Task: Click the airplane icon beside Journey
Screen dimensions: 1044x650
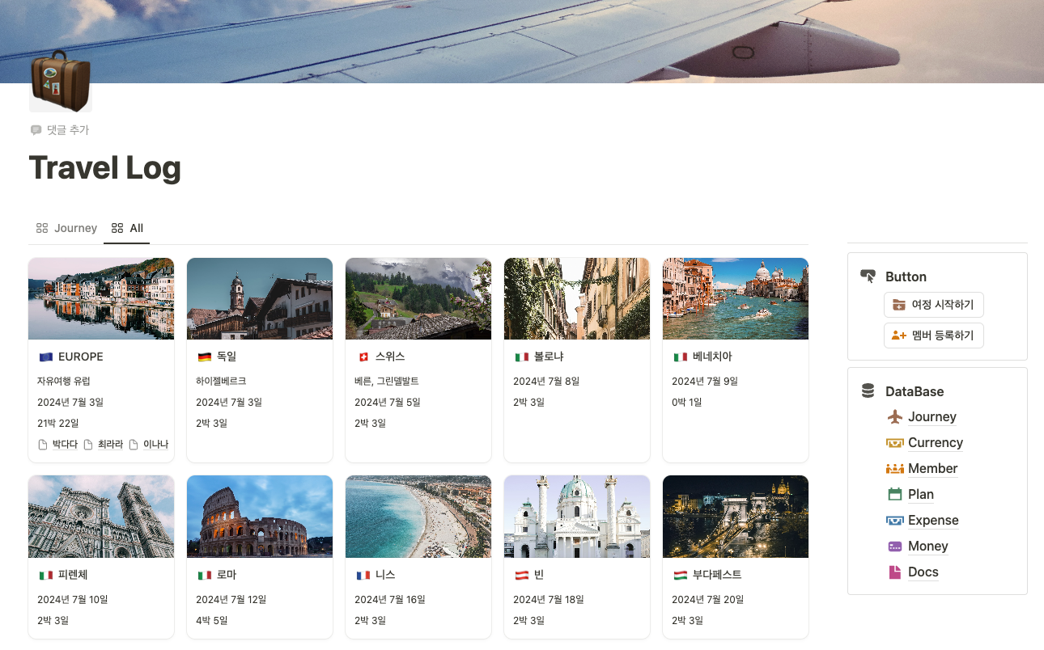Action: [894, 417]
